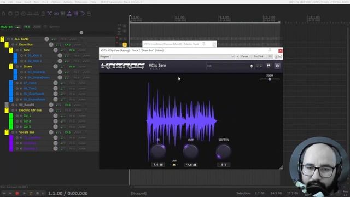Toggle record arm on Gtr 2 track
Screen dimensions: 350x197
coord(17,121)
